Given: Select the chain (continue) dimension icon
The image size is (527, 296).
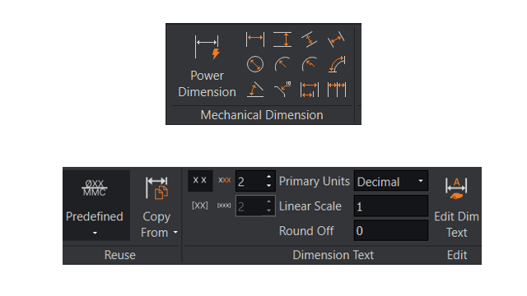Looking at the screenshot, I should point(337,90).
